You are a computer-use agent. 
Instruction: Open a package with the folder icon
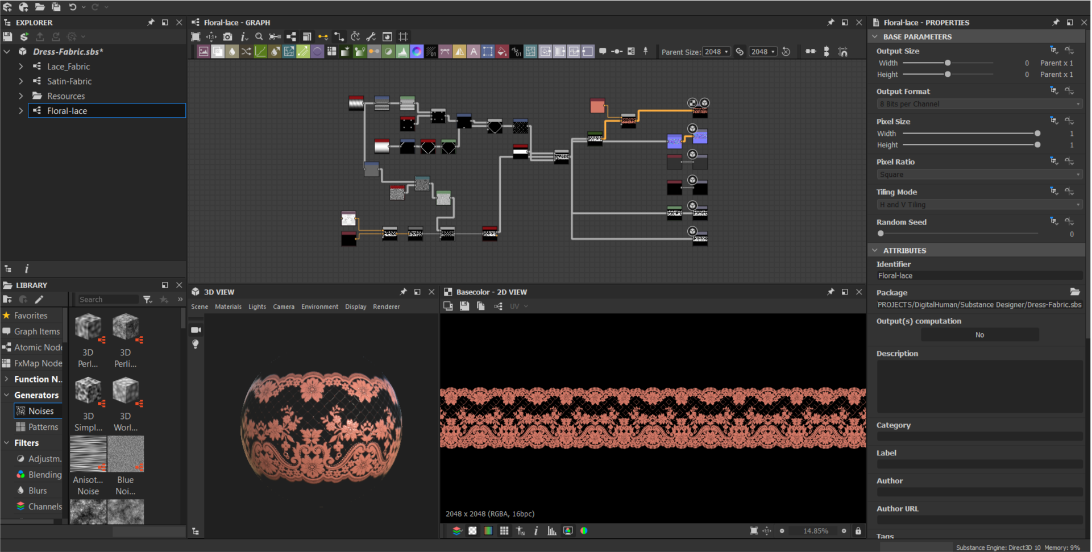[40, 7]
